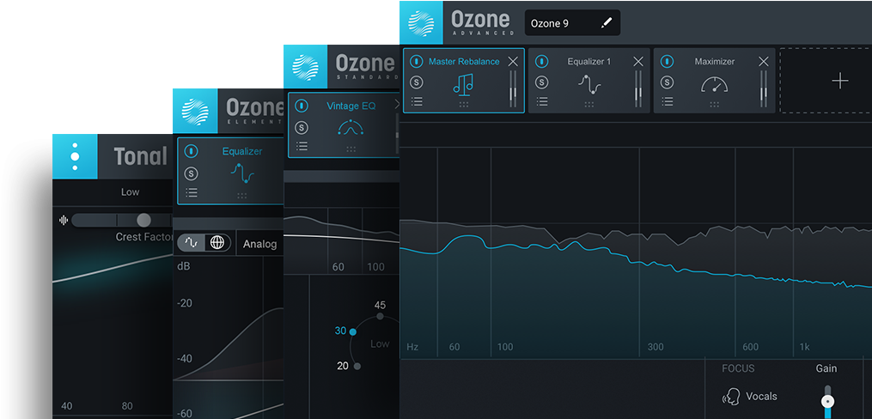Solo the Maximizer module
This screenshot has height=419, width=872.
tap(668, 82)
